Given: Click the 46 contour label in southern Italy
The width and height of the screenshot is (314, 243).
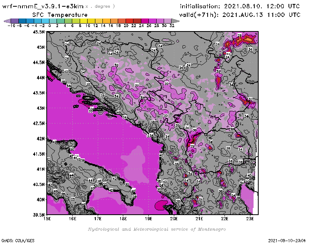Looking at the screenshot, I should pyautogui.click(x=100, y=180).
